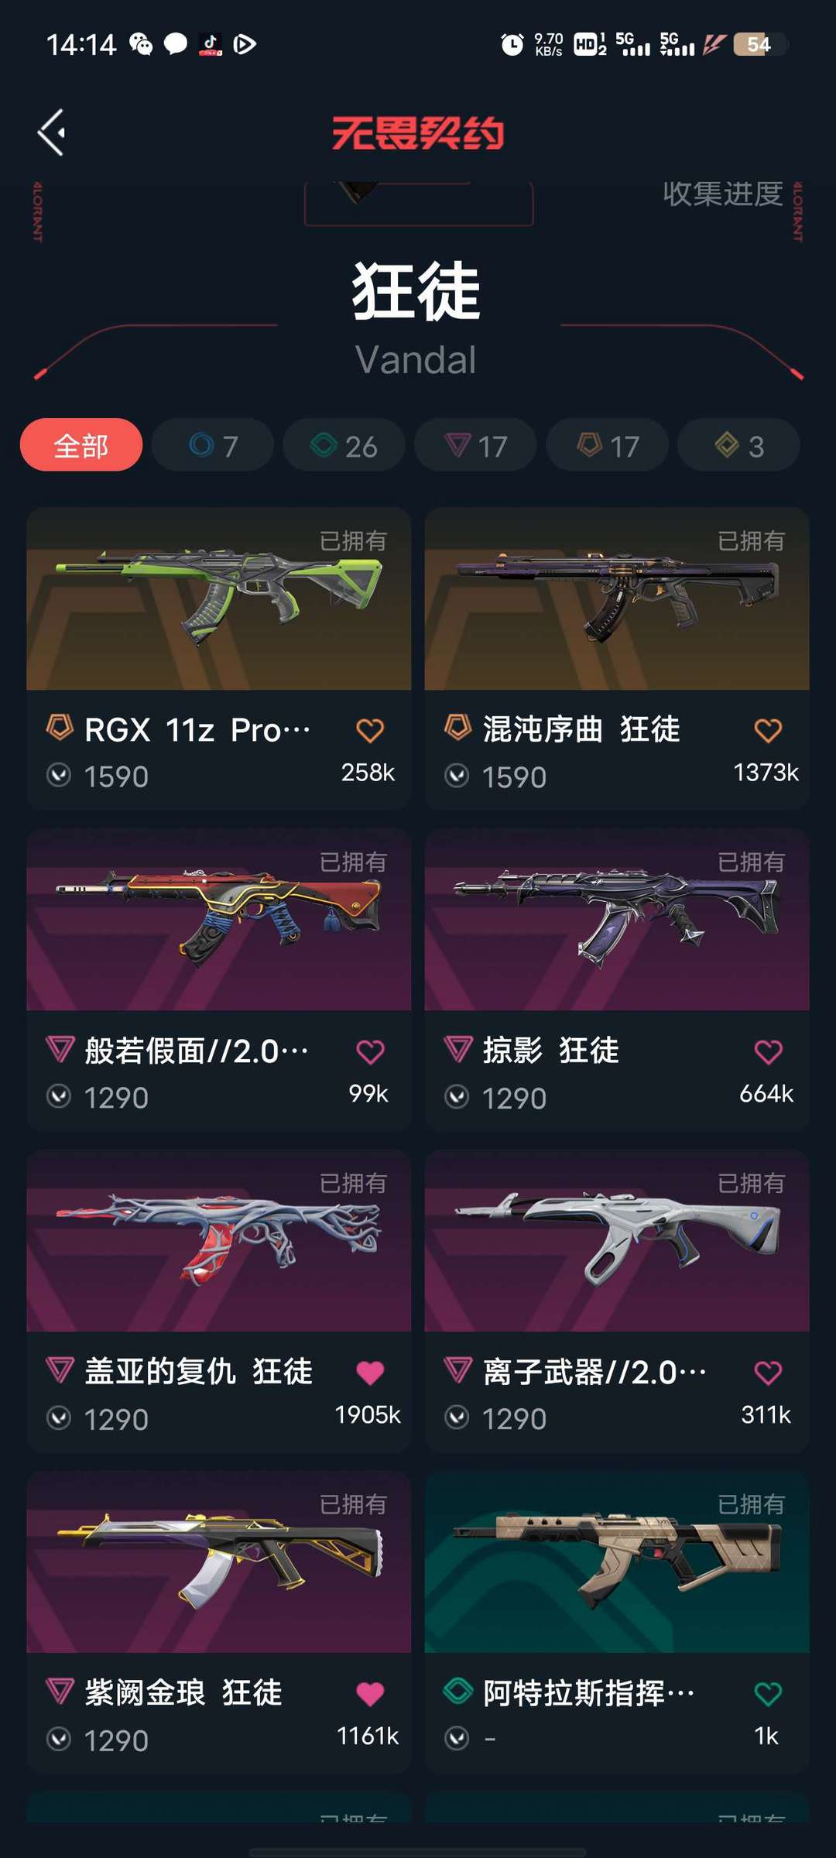Image resolution: width=836 pixels, height=1858 pixels.
Task: Toggle heart on 混沌序曲 狂徒
Action: 768,730
